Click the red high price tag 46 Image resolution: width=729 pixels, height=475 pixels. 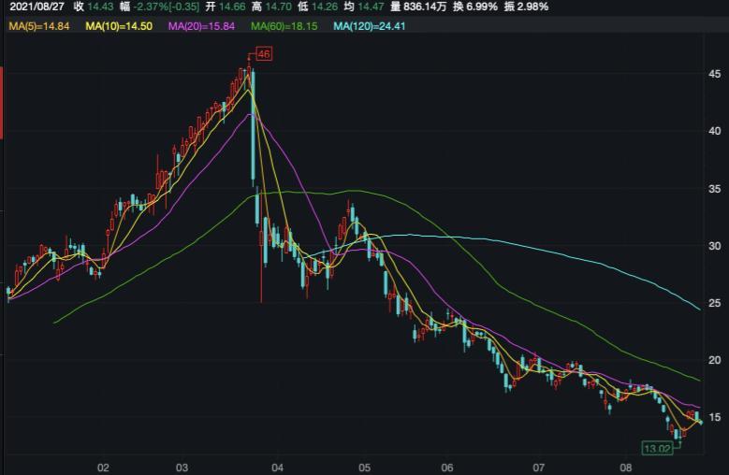click(x=264, y=55)
